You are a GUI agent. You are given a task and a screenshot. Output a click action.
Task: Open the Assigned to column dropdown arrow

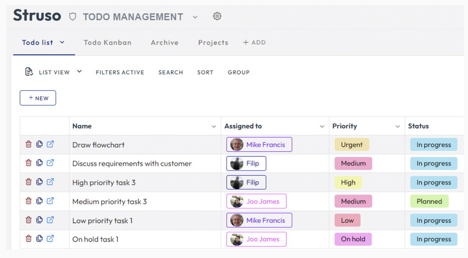tap(322, 126)
